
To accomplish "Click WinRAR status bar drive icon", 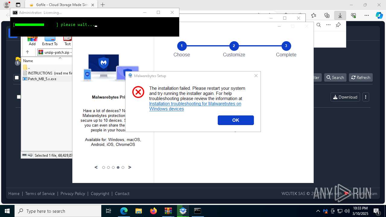I will [x=25, y=155].
